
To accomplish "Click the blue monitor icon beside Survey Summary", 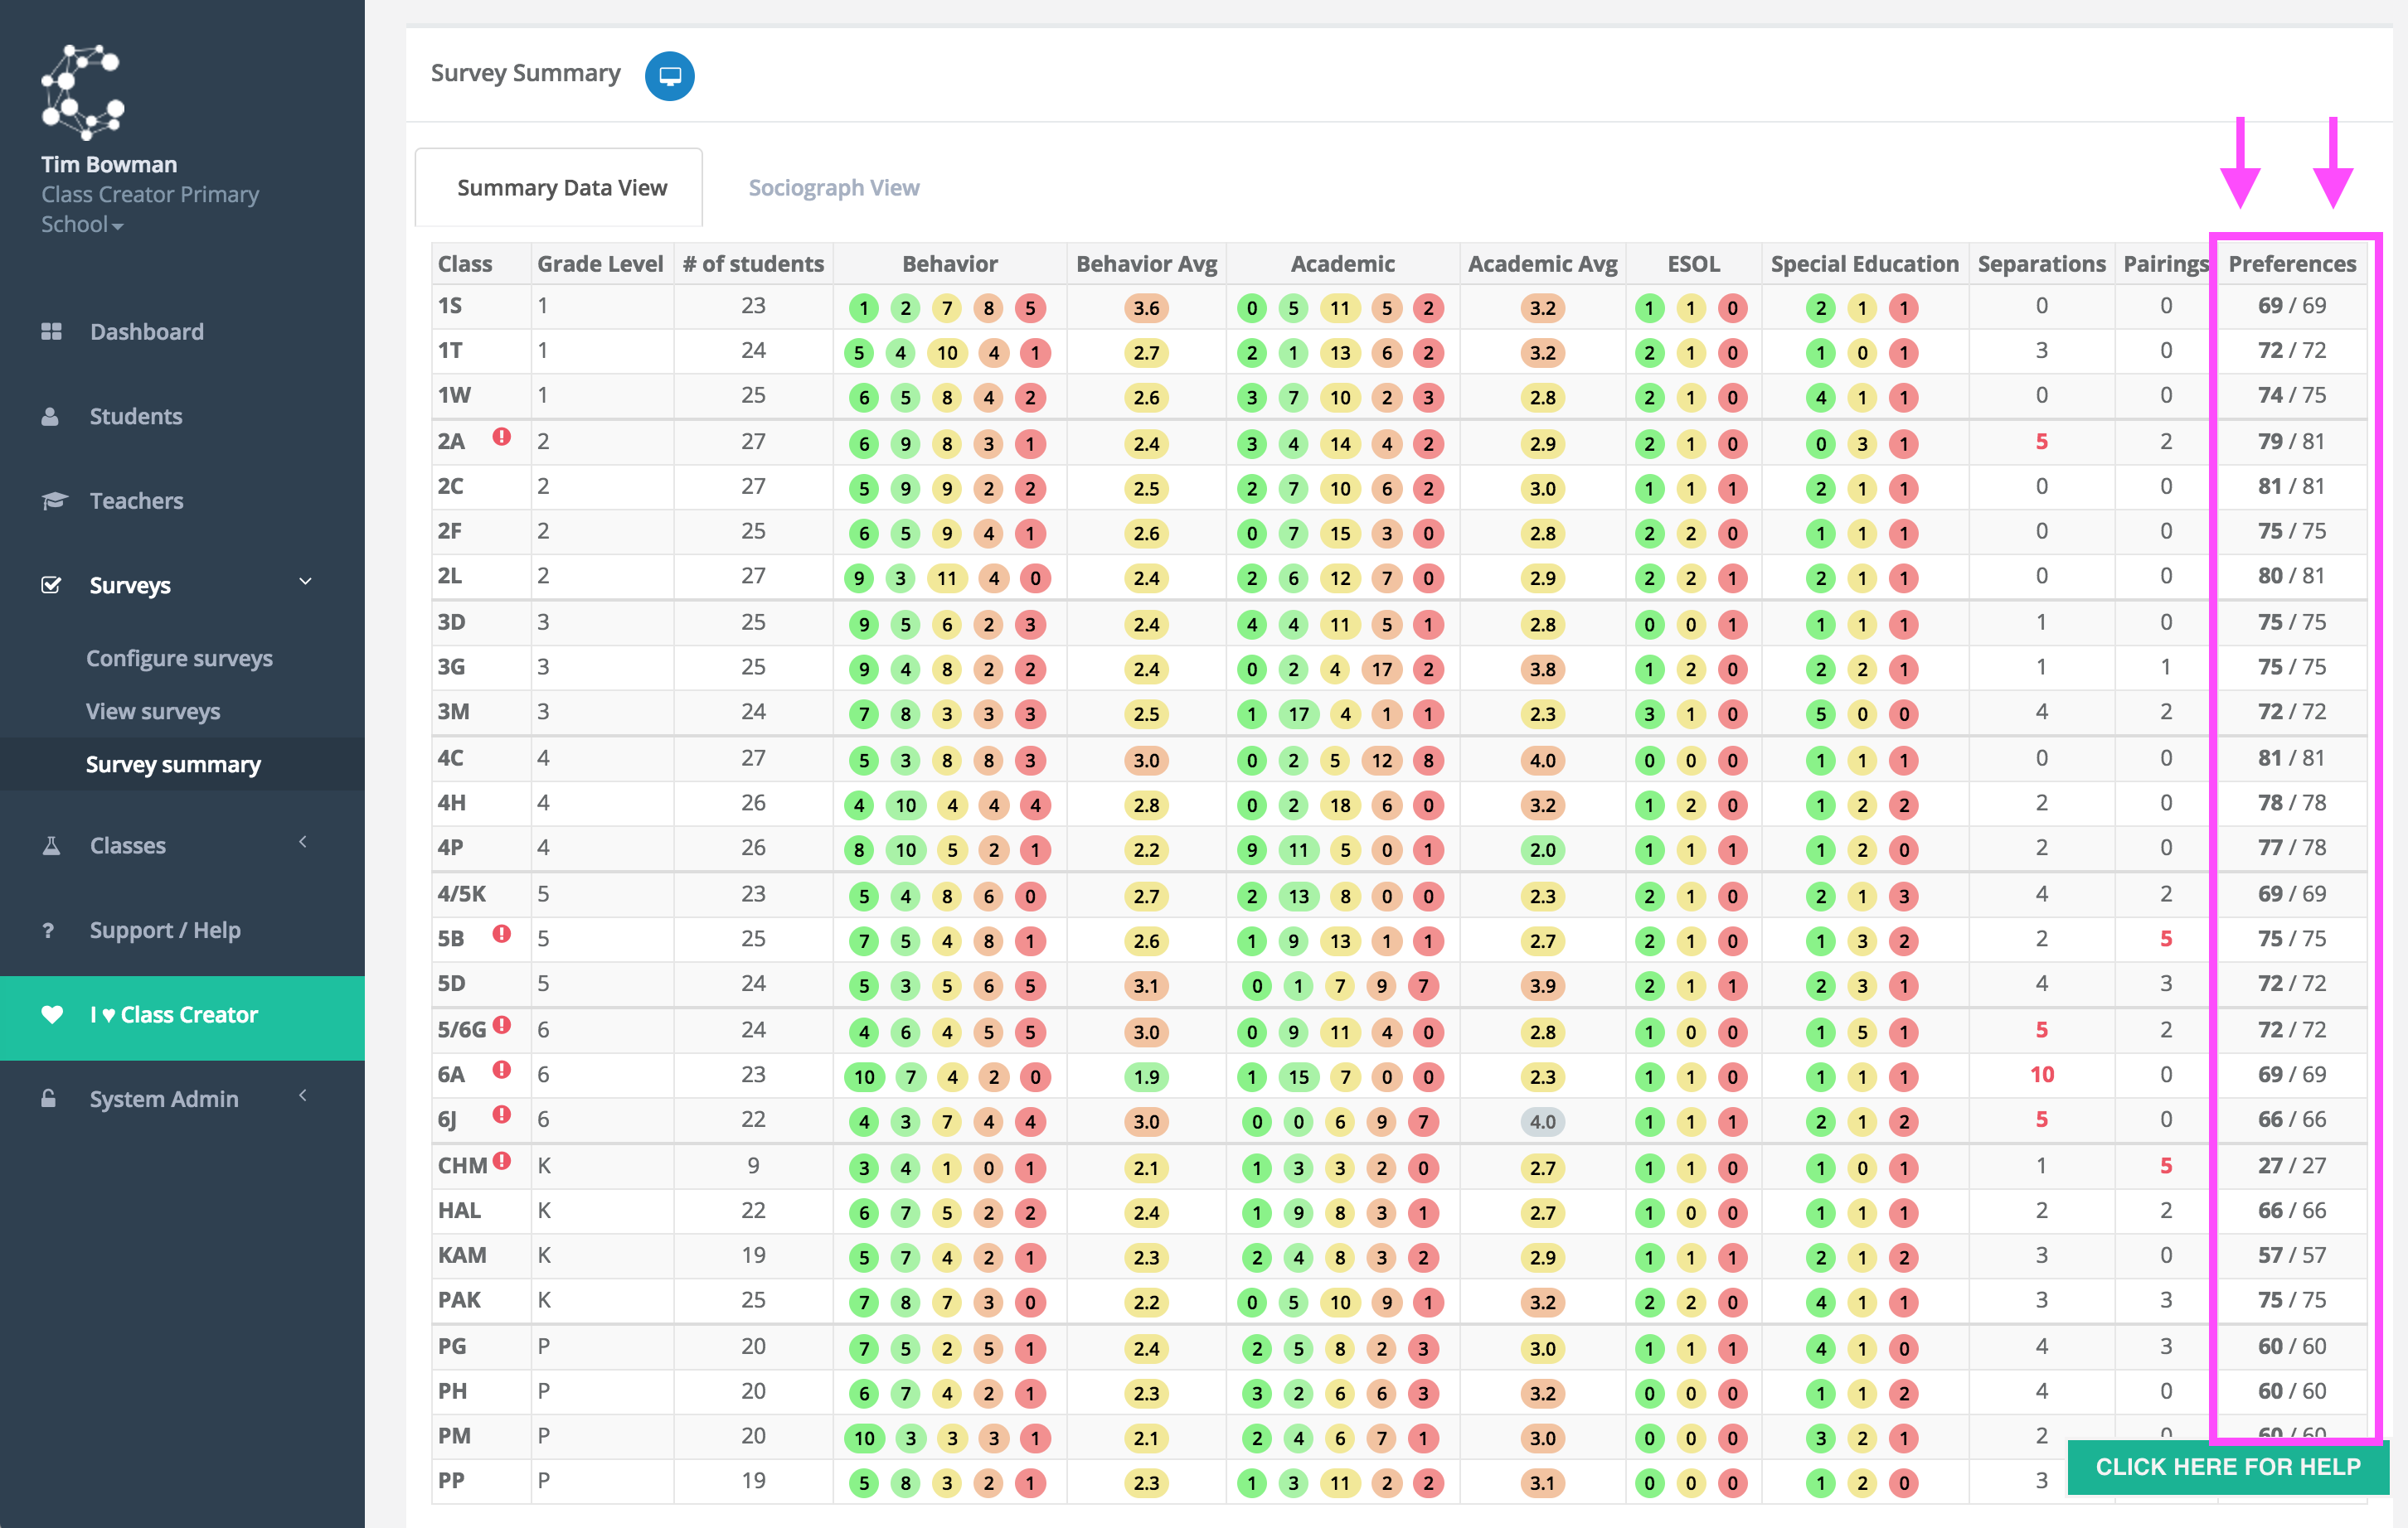I will click(669, 76).
